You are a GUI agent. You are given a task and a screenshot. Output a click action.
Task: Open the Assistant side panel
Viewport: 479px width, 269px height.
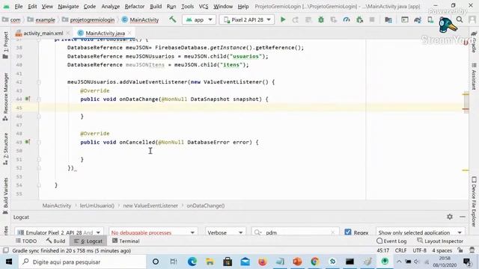click(474, 76)
